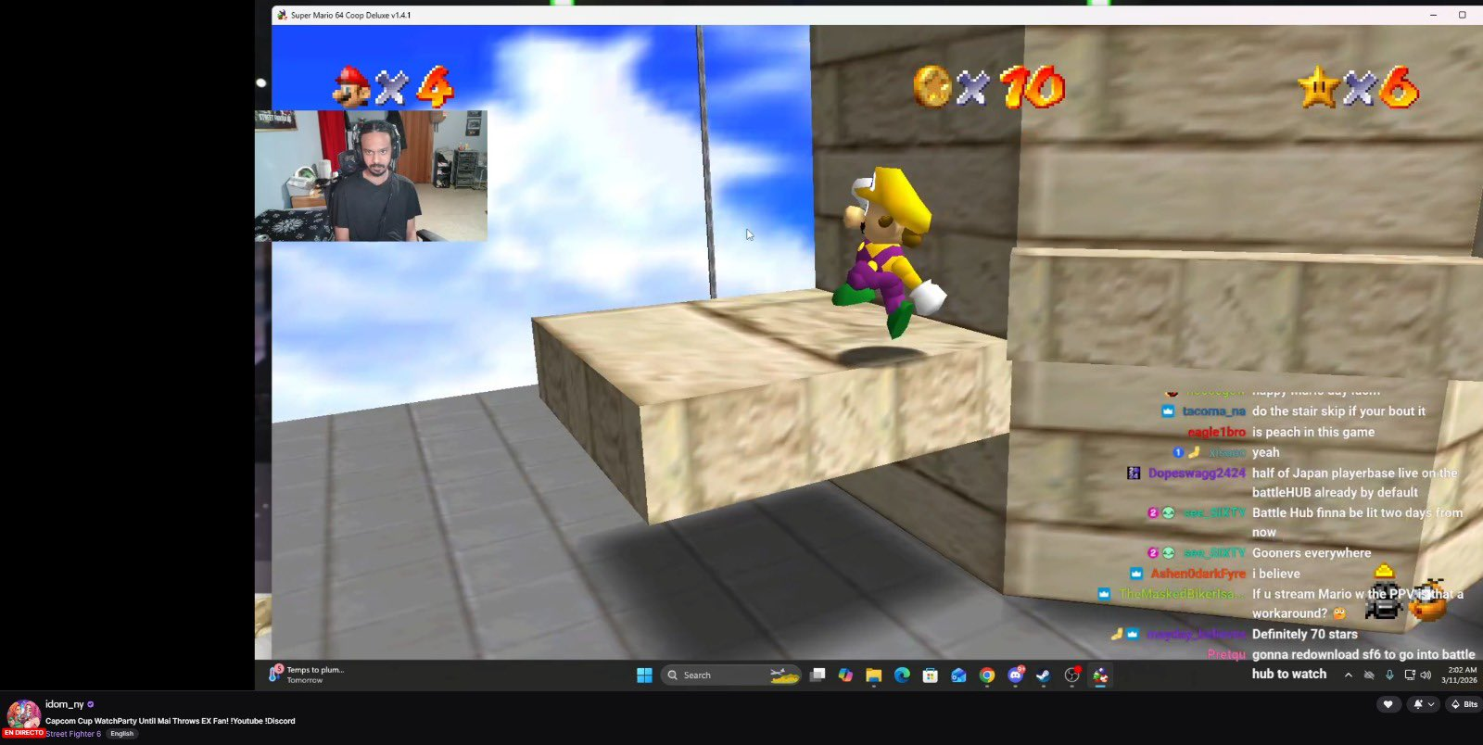Open the weather widget on the taskbar
Image resolution: width=1483 pixels, height=745 pixels.
coord(308,675)
